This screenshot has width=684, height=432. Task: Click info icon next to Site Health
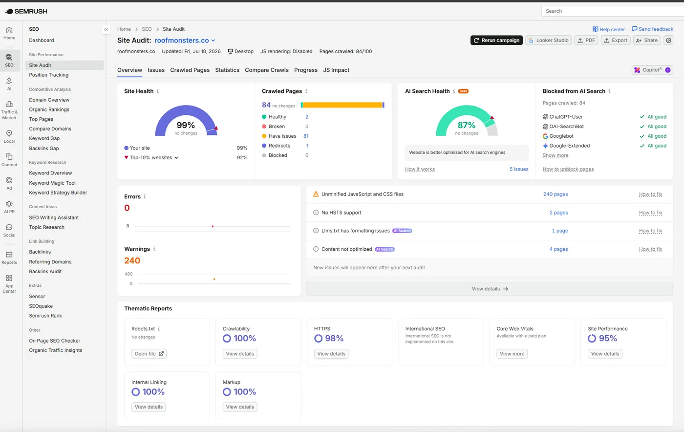(x=158, y=91)
